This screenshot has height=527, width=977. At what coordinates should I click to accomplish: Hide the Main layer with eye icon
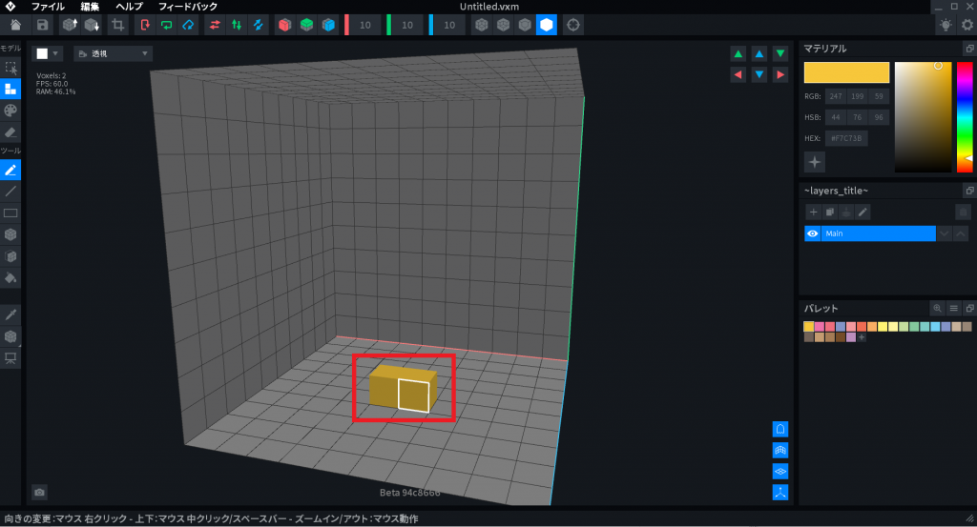pos(813,233)
